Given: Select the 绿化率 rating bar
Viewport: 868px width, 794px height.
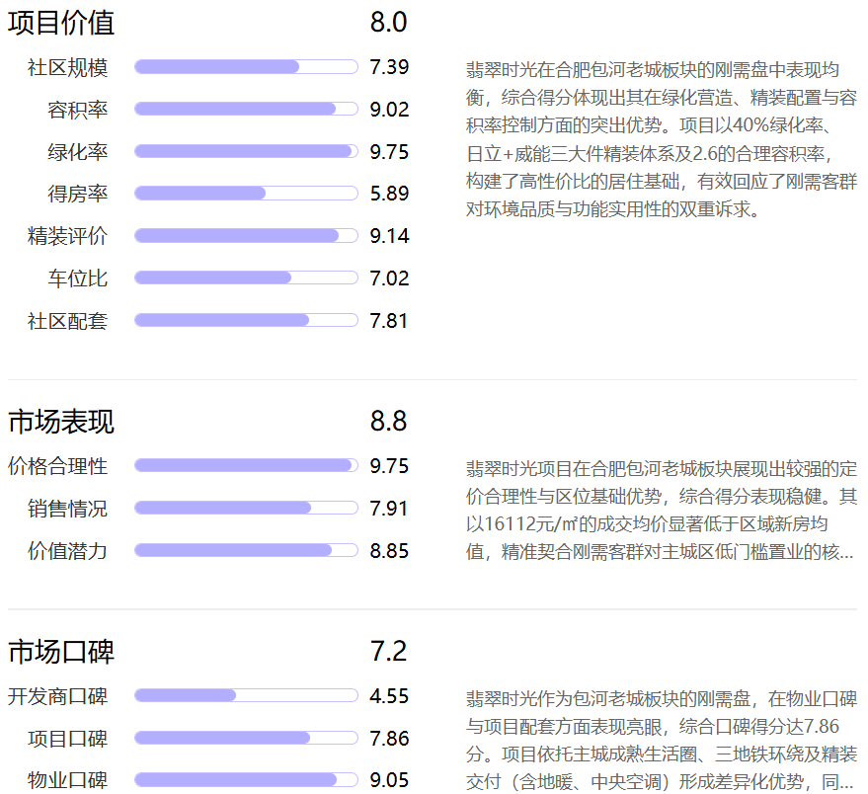Looking at the screenshot, I should point(246,151).
